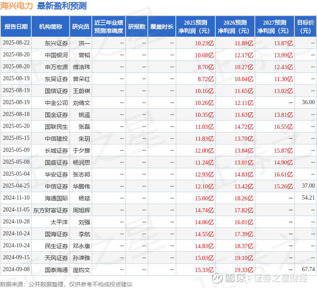Image resolution: width=317 pixels, height=288 pixels.
Task: Click researcher 刘倩文
Action: click(82, 103)
